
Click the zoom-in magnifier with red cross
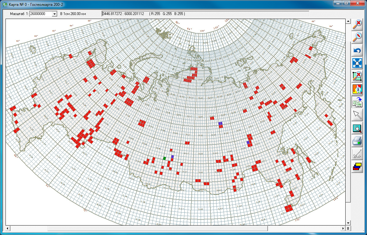(x=357, y=24)
